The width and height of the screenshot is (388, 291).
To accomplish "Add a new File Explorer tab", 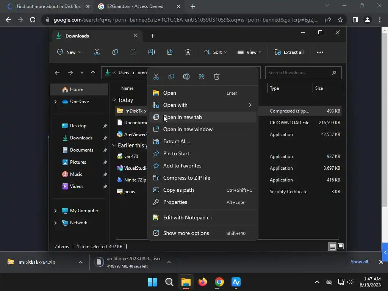I will pyautogui.click(x=152, y=36).
